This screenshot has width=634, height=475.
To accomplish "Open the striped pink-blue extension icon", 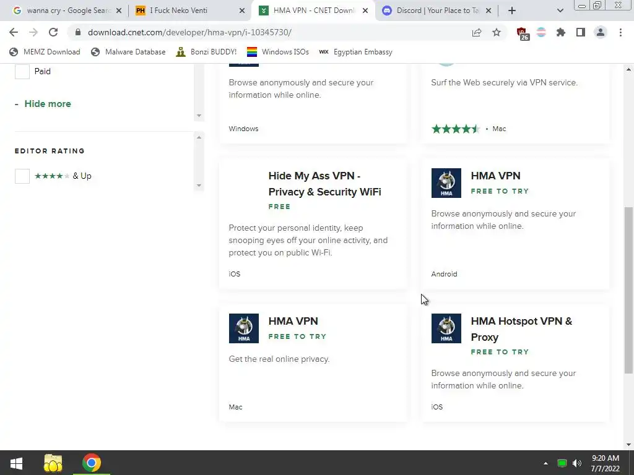I will point(541,32).
